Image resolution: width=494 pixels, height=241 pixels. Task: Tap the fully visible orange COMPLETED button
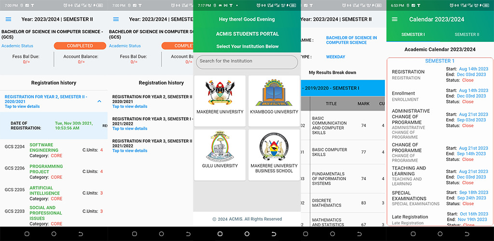[x=80, y=46]
